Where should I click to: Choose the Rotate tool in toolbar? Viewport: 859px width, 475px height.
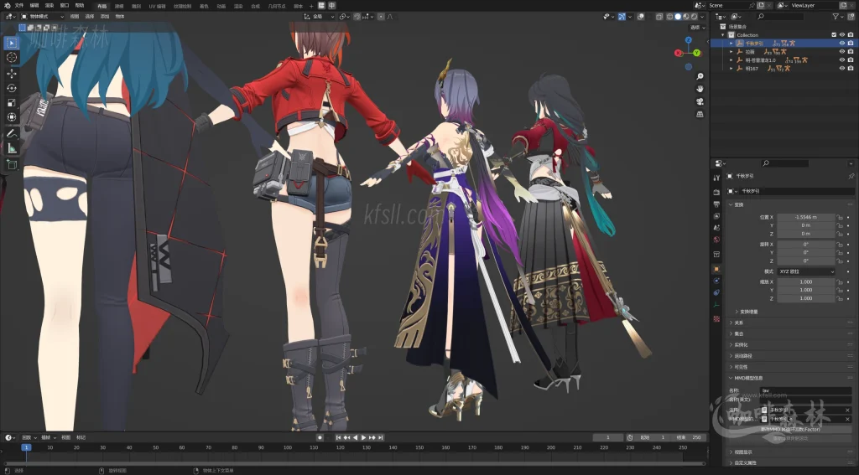click(12, 88)
